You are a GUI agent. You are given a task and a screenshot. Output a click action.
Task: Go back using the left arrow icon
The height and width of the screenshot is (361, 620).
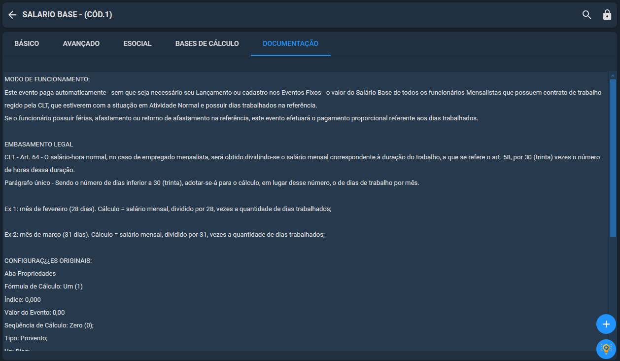pyautogui.click(x=12, y=15)
